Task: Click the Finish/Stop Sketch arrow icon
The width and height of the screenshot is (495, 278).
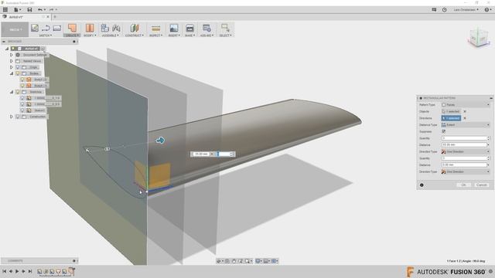Action: [x=46, y=28]
